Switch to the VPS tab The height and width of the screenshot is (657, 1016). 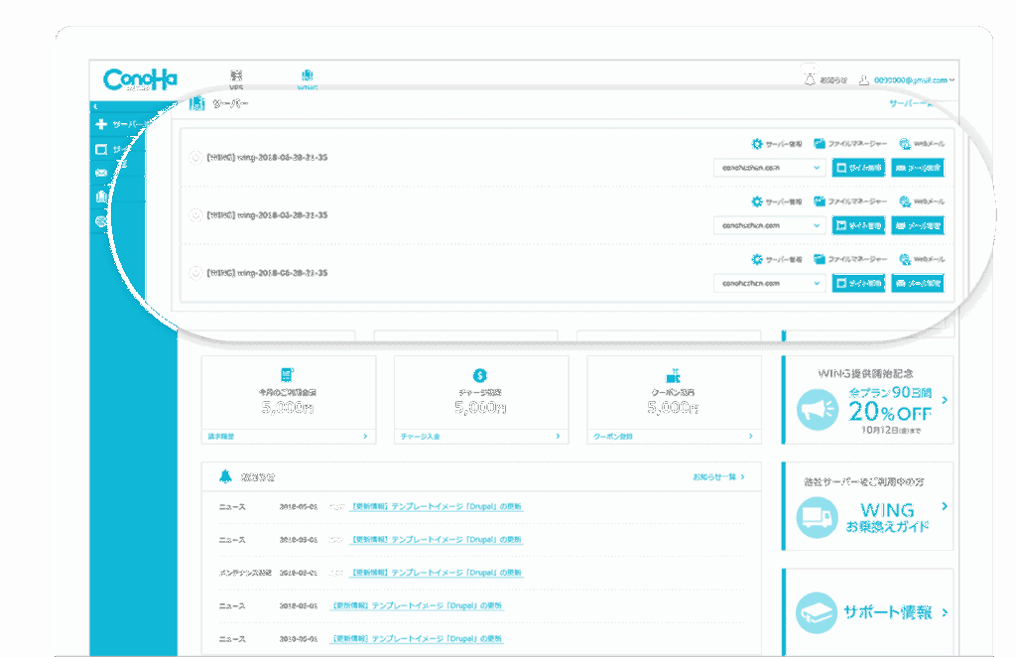[x=236, y=78]
